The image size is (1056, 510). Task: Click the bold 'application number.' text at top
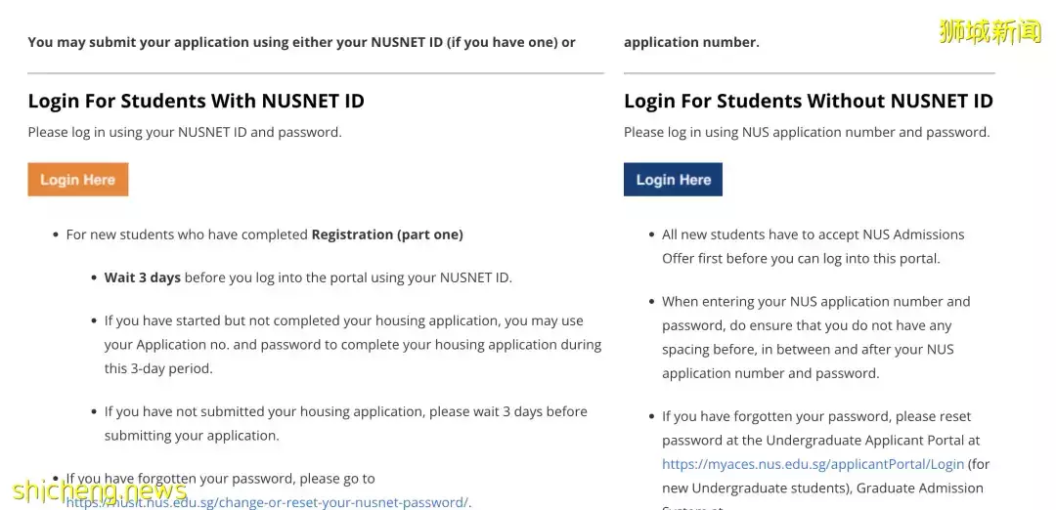[x=691, y=42]
